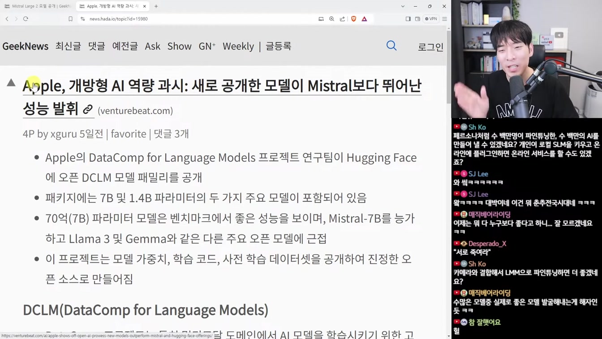Select the Apple 개방형 AI browser tab
The width and height of the screenshot is (602, 339).
[x=112, y=6]
